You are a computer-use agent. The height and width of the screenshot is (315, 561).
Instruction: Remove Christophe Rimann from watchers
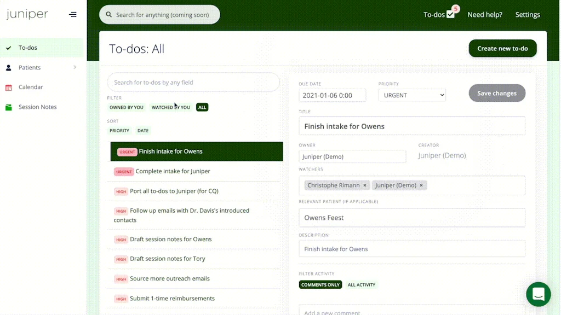[x=365, y=185]
